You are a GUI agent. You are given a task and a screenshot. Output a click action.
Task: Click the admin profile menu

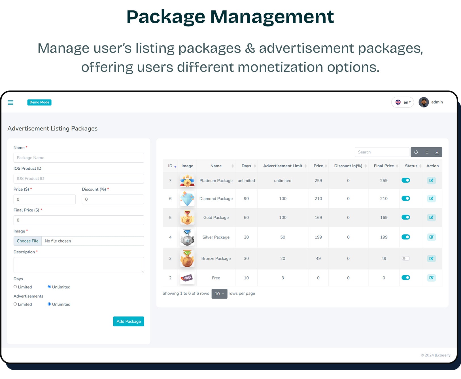point(431,102)
